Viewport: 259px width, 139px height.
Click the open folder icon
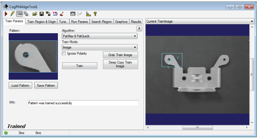tap(35, 14)
